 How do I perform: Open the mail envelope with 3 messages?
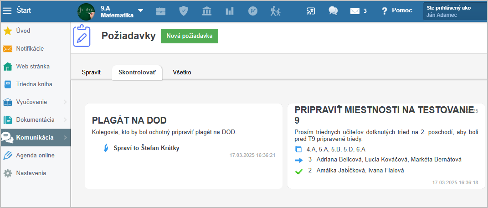358,11
